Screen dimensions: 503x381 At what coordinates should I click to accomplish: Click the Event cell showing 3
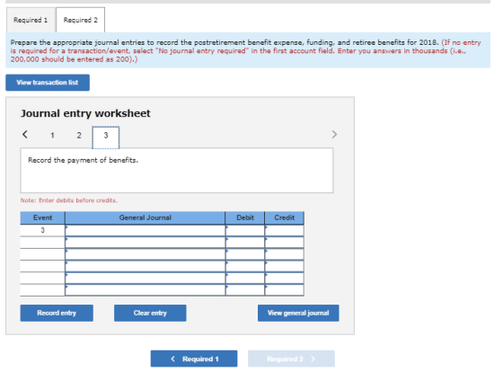pos(43,230)
